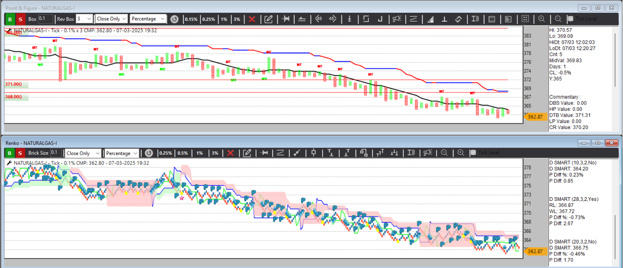Click the line chart indicator icon in Renko
The image size is (623, 268).
point(280,153)
